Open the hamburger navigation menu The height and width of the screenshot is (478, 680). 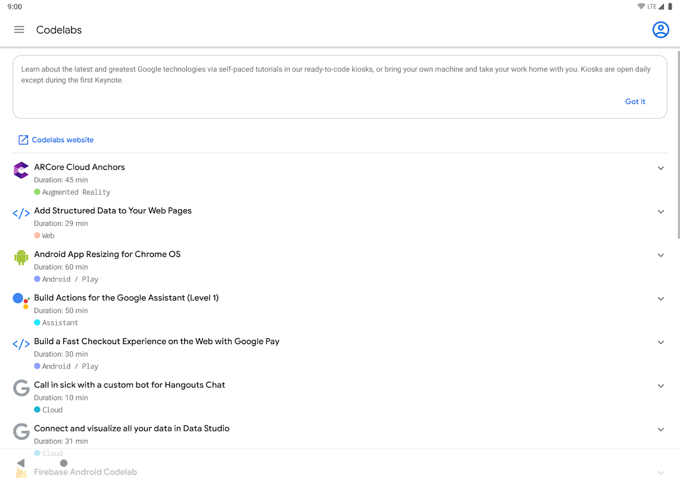pyautogui.click(x=19, y=29)
